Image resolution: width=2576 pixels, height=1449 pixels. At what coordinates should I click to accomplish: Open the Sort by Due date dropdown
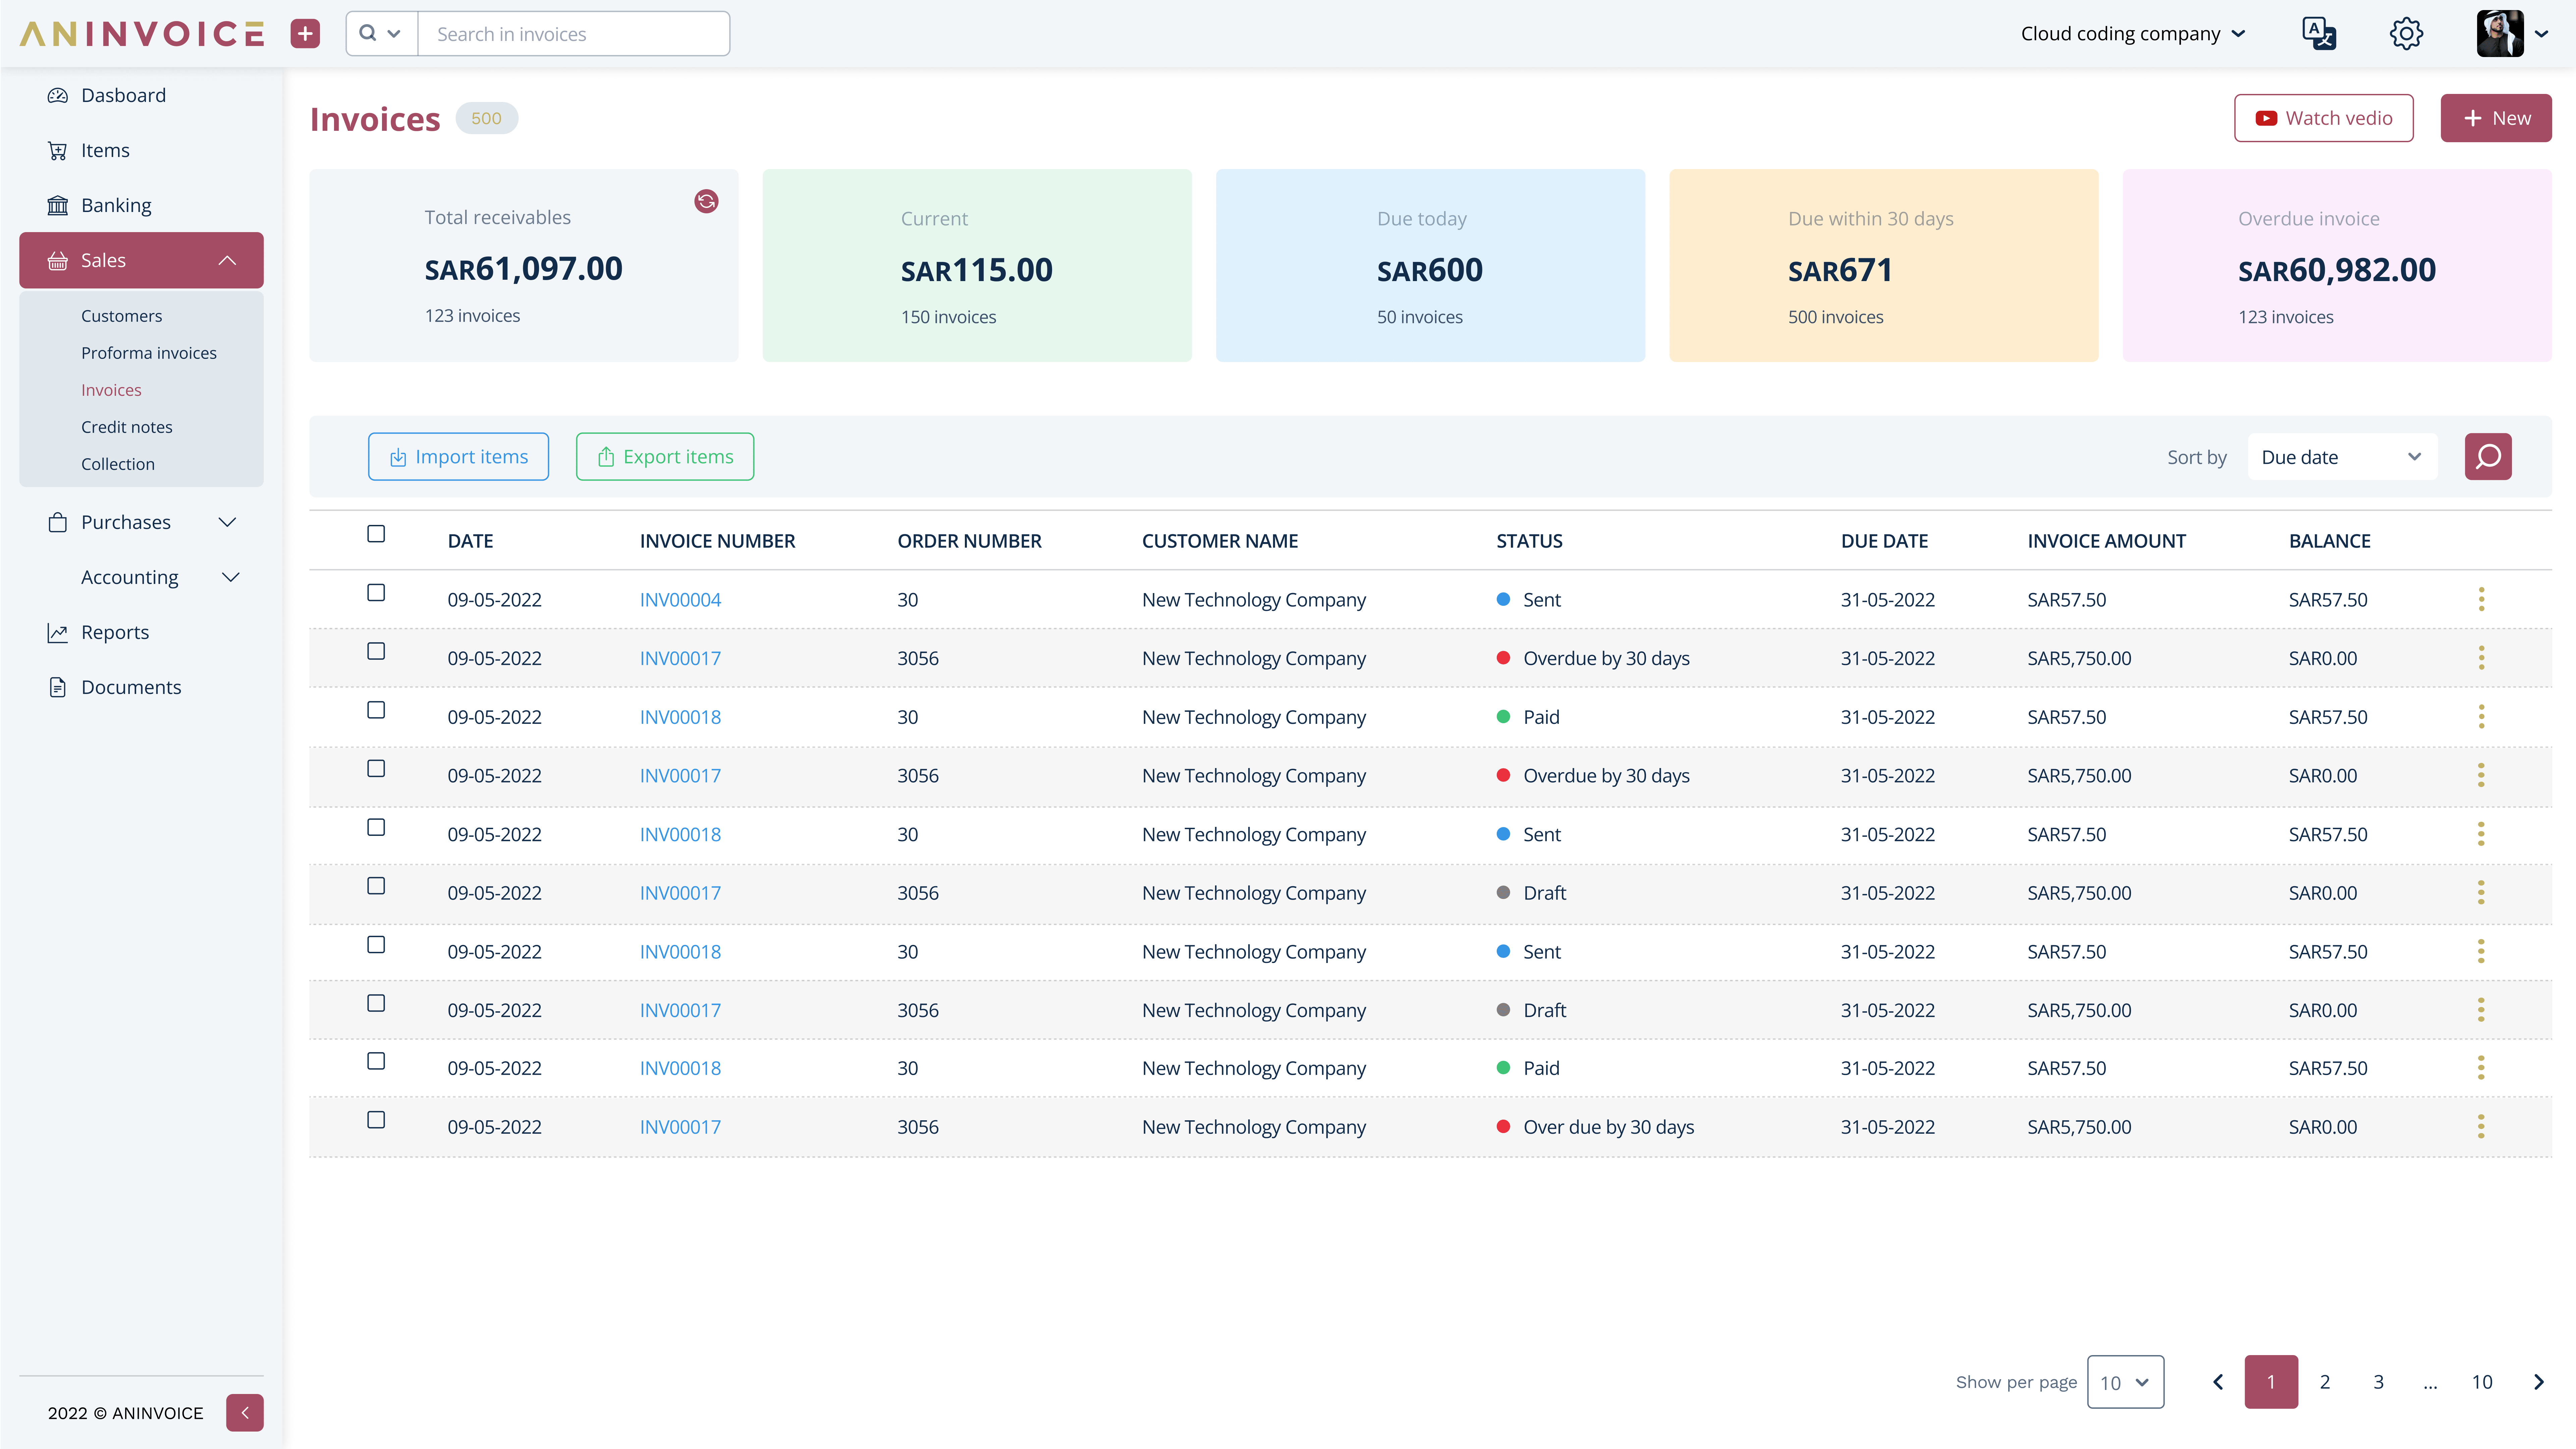click(x=2342, y=457)
